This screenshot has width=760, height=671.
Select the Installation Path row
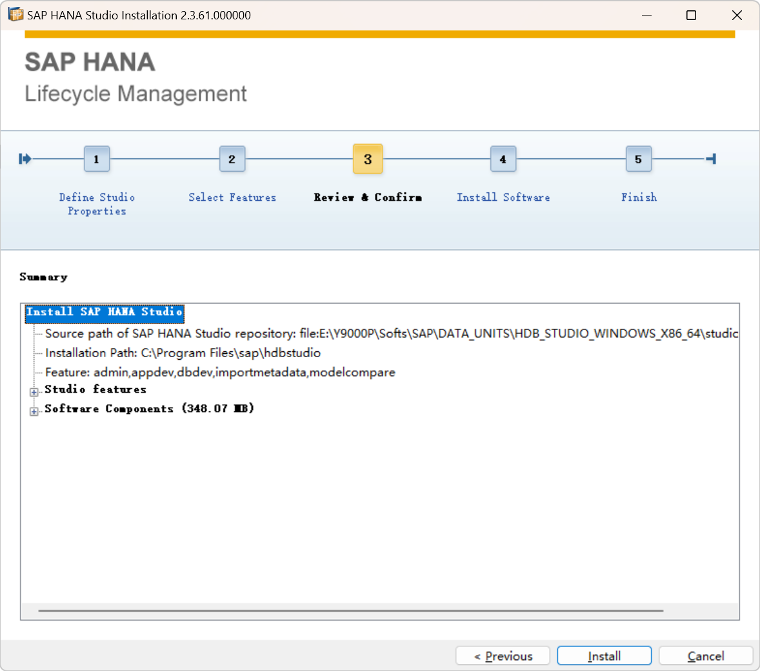(x=183, y=353)
